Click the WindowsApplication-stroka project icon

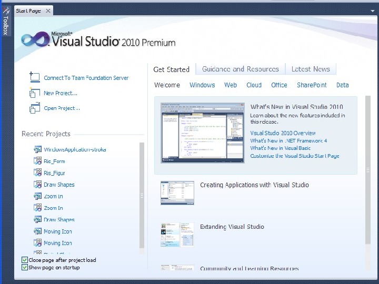(38, 149)
